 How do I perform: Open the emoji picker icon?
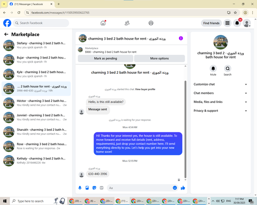pos(175,188)
